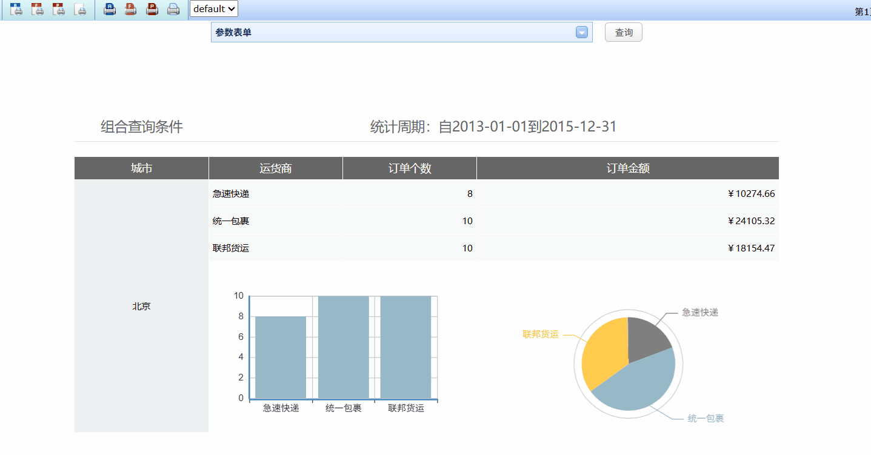Click the plain unlabeled printer icon
The width and height of the screenshot is (871, 455).
click(x=173, y=10)
